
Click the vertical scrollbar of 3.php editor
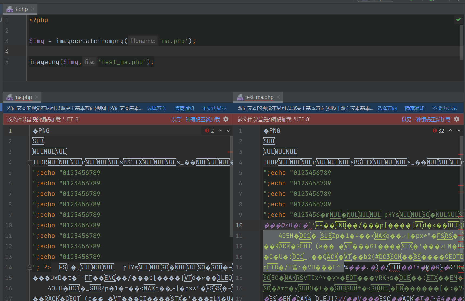pyautogui.click(x=461, y=43)
